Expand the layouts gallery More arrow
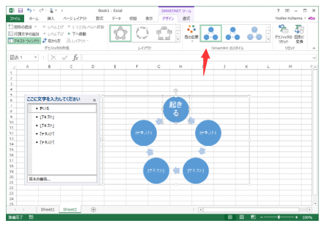This screenshot has height=225, width=324. (x=178, y=39)
